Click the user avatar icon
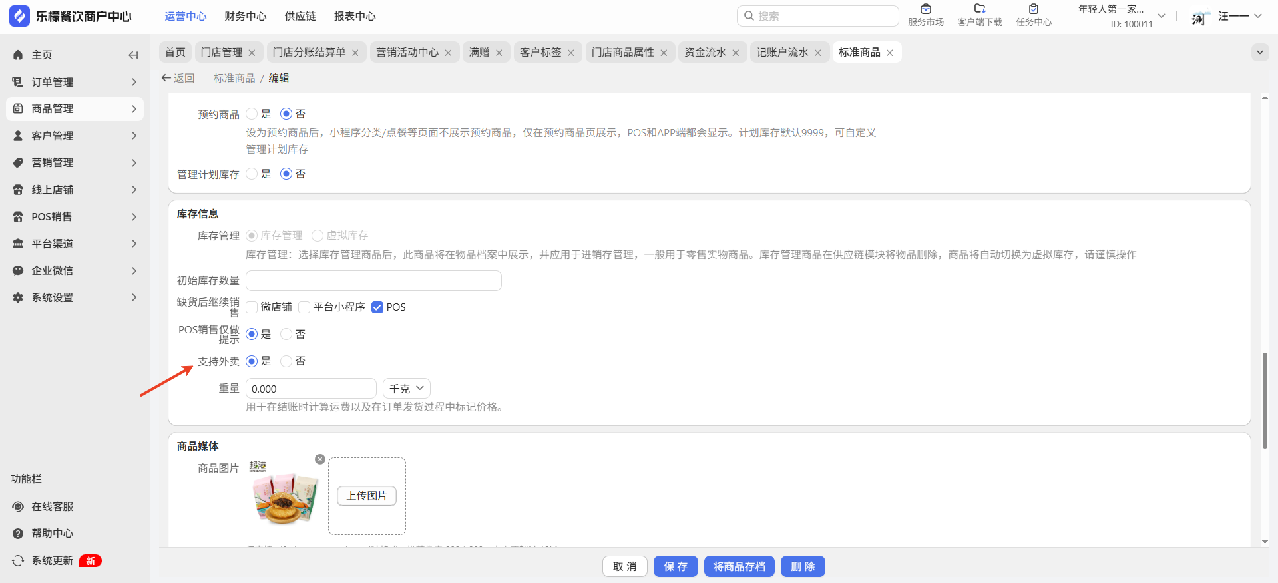The width and height of the screenshot is (1278, 583). point(1200,17)
